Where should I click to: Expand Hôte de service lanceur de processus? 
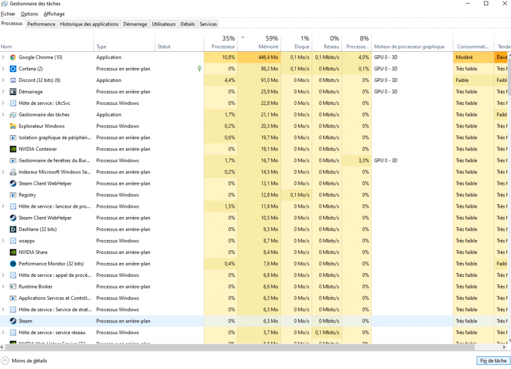[x=3, y=207]
